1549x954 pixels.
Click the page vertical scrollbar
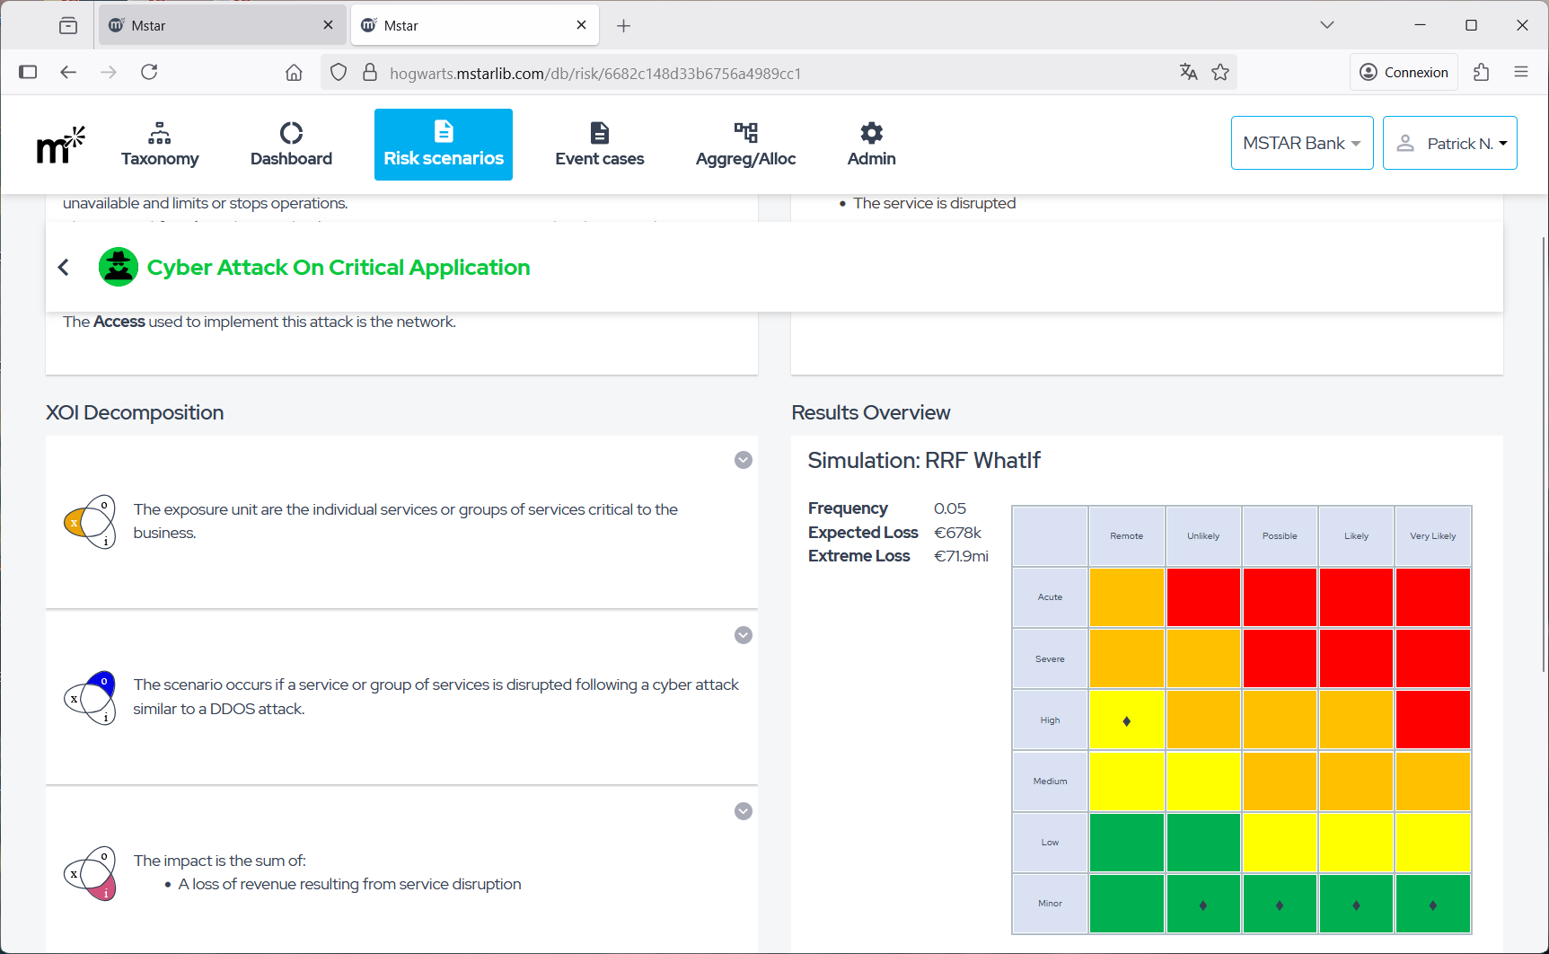(x=1544, y=454)
